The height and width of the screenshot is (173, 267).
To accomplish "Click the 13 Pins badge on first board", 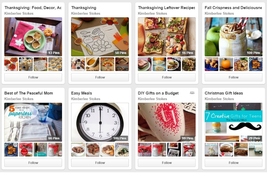I will [54, 53].
